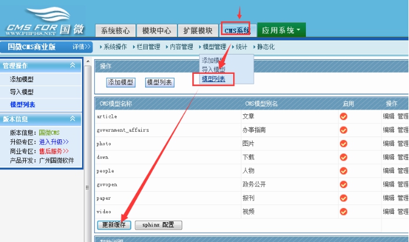Click enabled check icon for govopen row
The image size is (409, 242).
coord(343,184)
